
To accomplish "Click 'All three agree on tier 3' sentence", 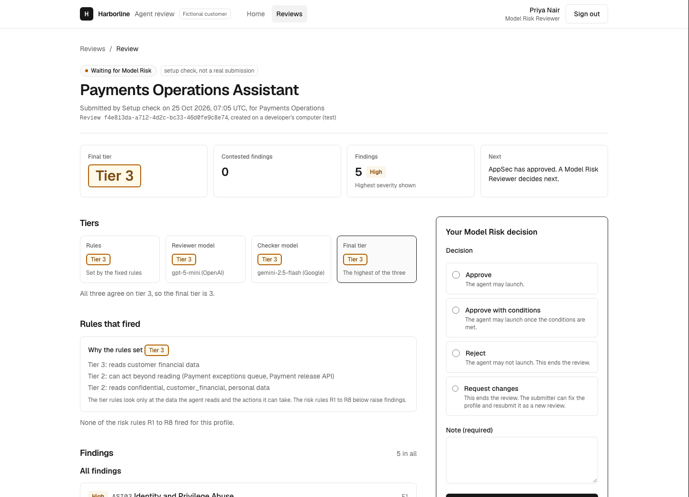I will [x=147, y=293].
